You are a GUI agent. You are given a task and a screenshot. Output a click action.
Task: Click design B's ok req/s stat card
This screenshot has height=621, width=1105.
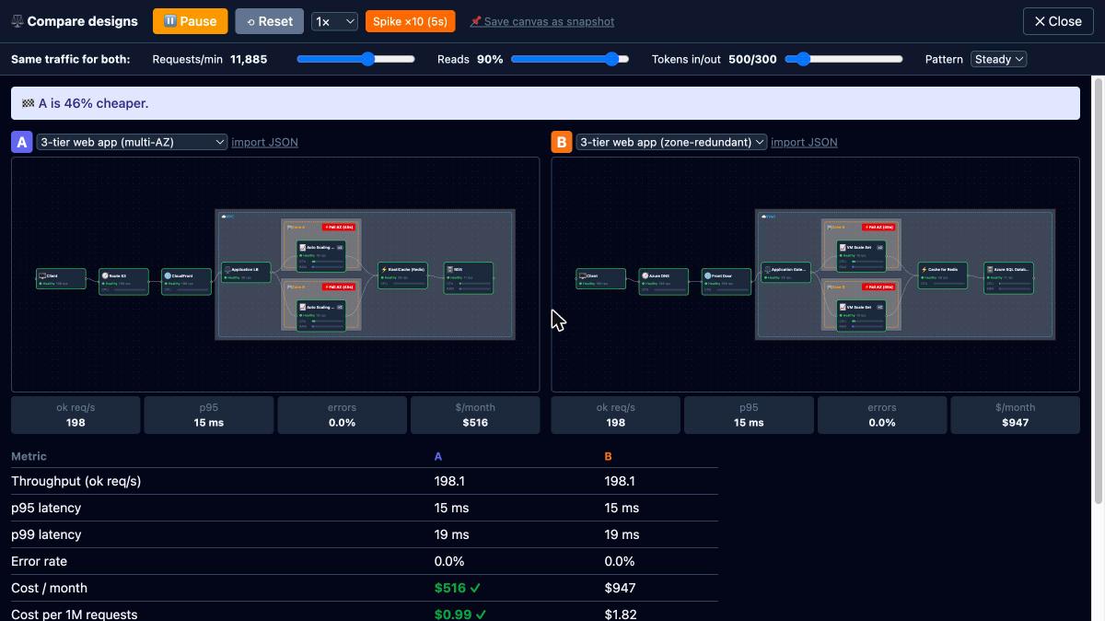(616, 415)
